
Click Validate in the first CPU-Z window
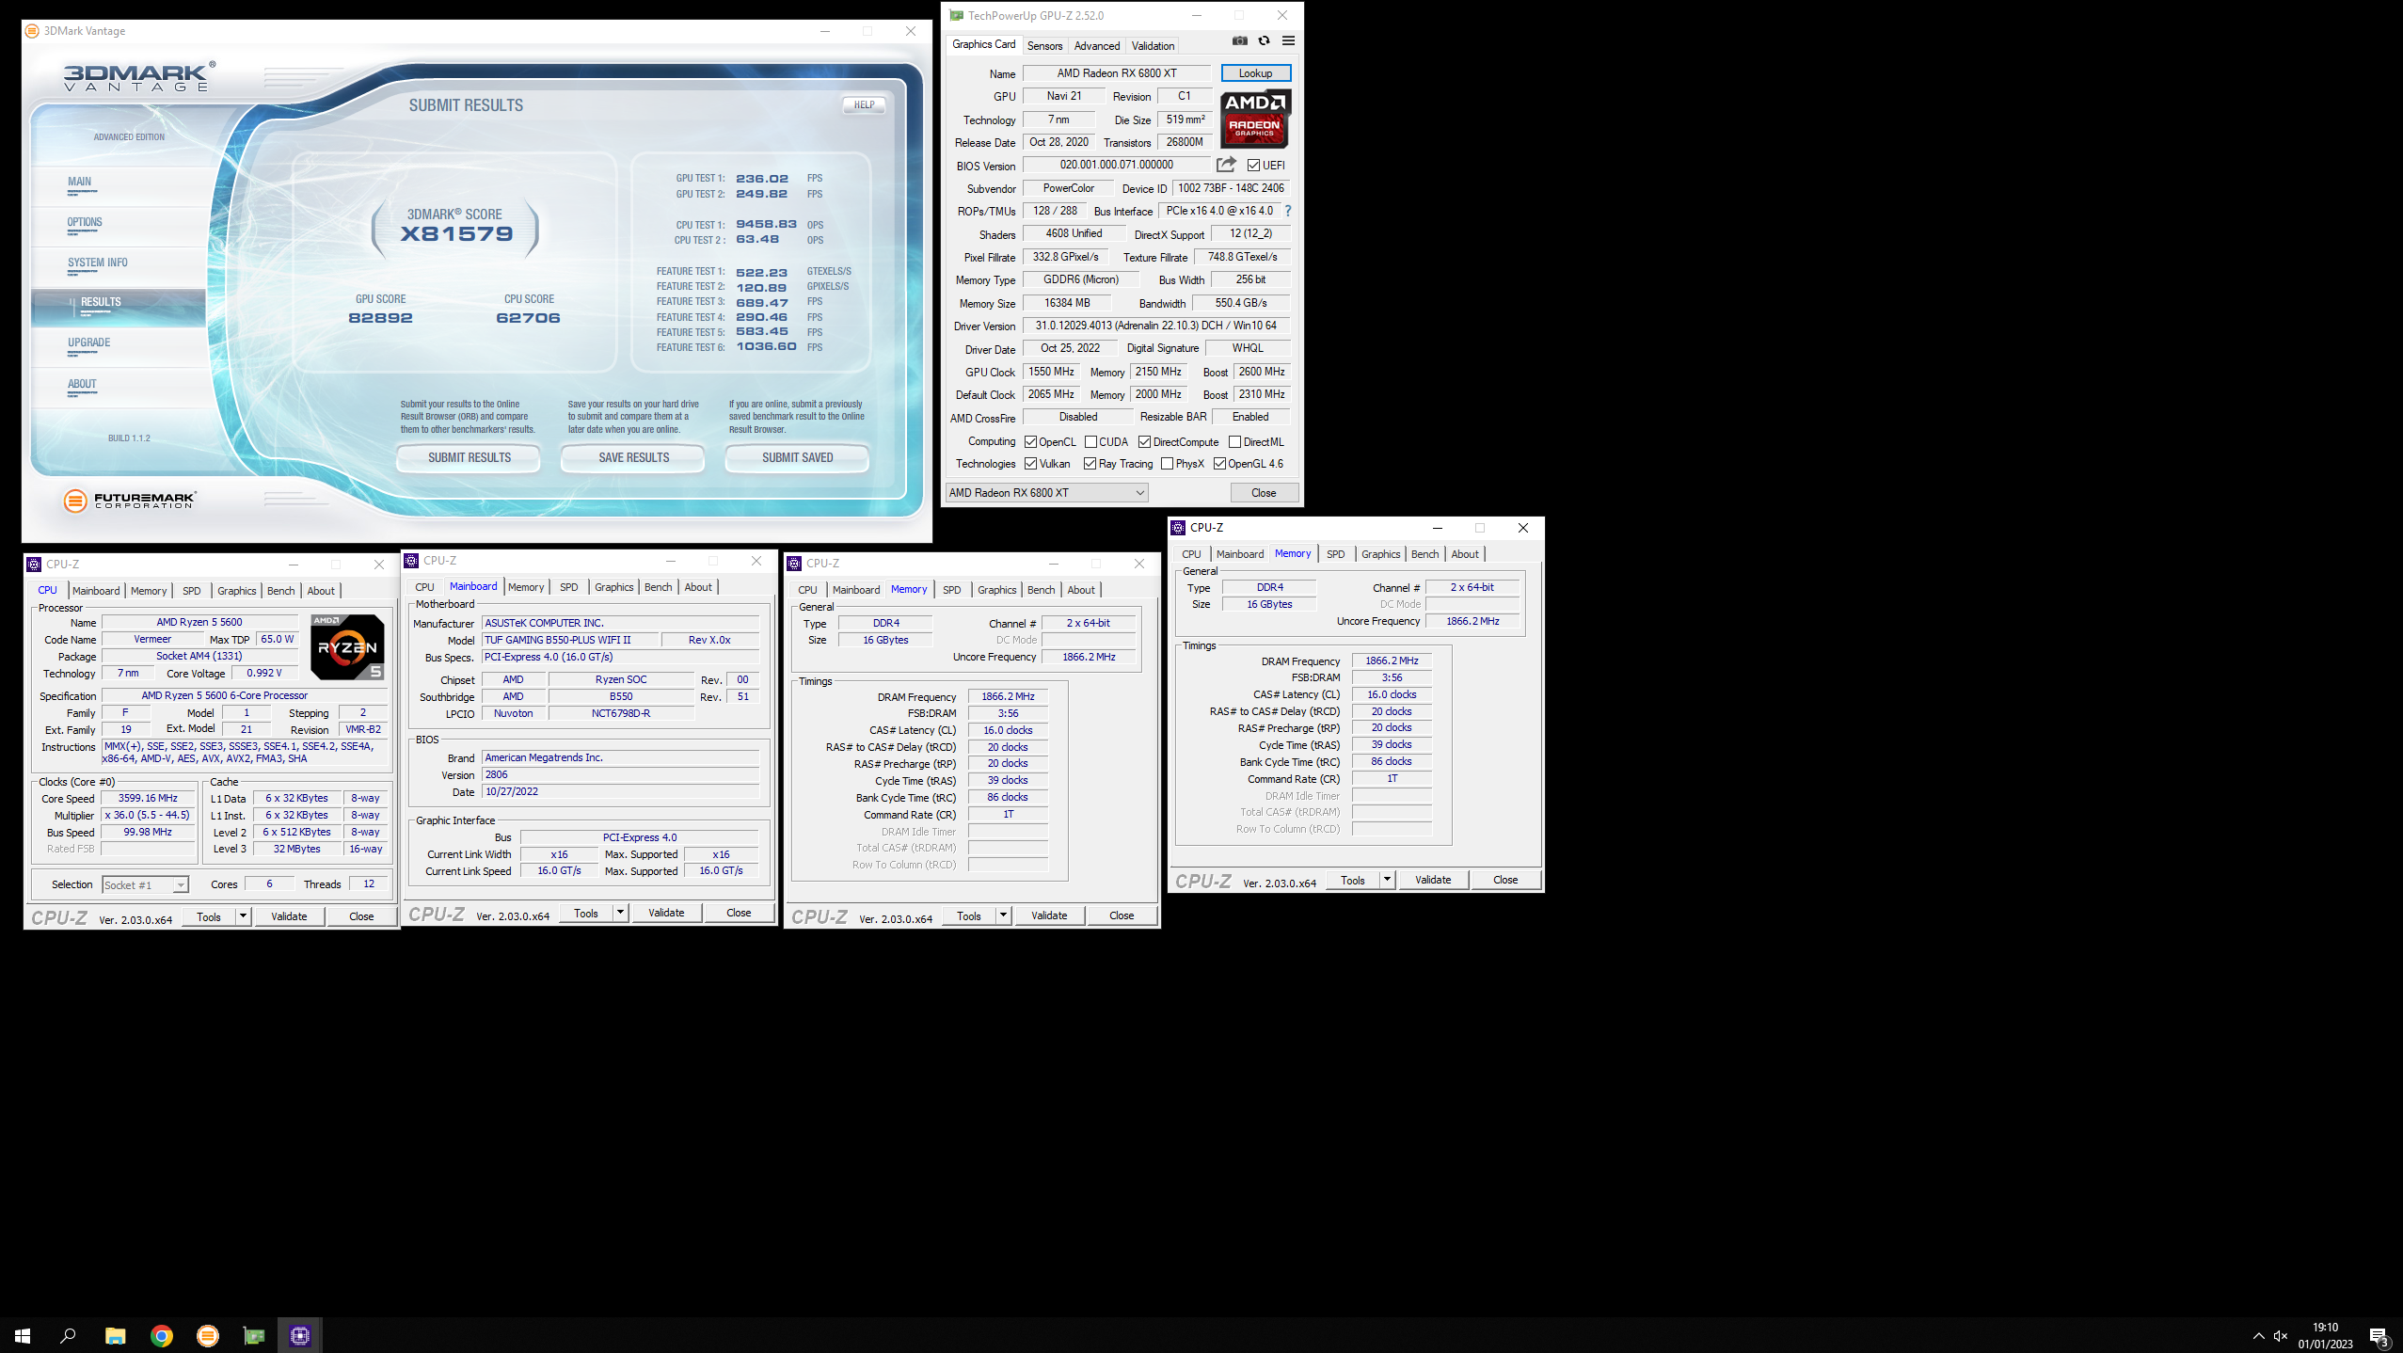[289, 916]
